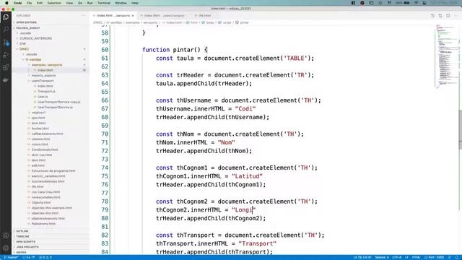The height and width of the screenshot is (260, 462).
Task: Open the Apple menu
Action: coord(6,3)
